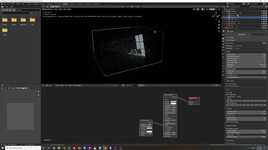Open the Render Engine dropdown

tap(256, 34)
